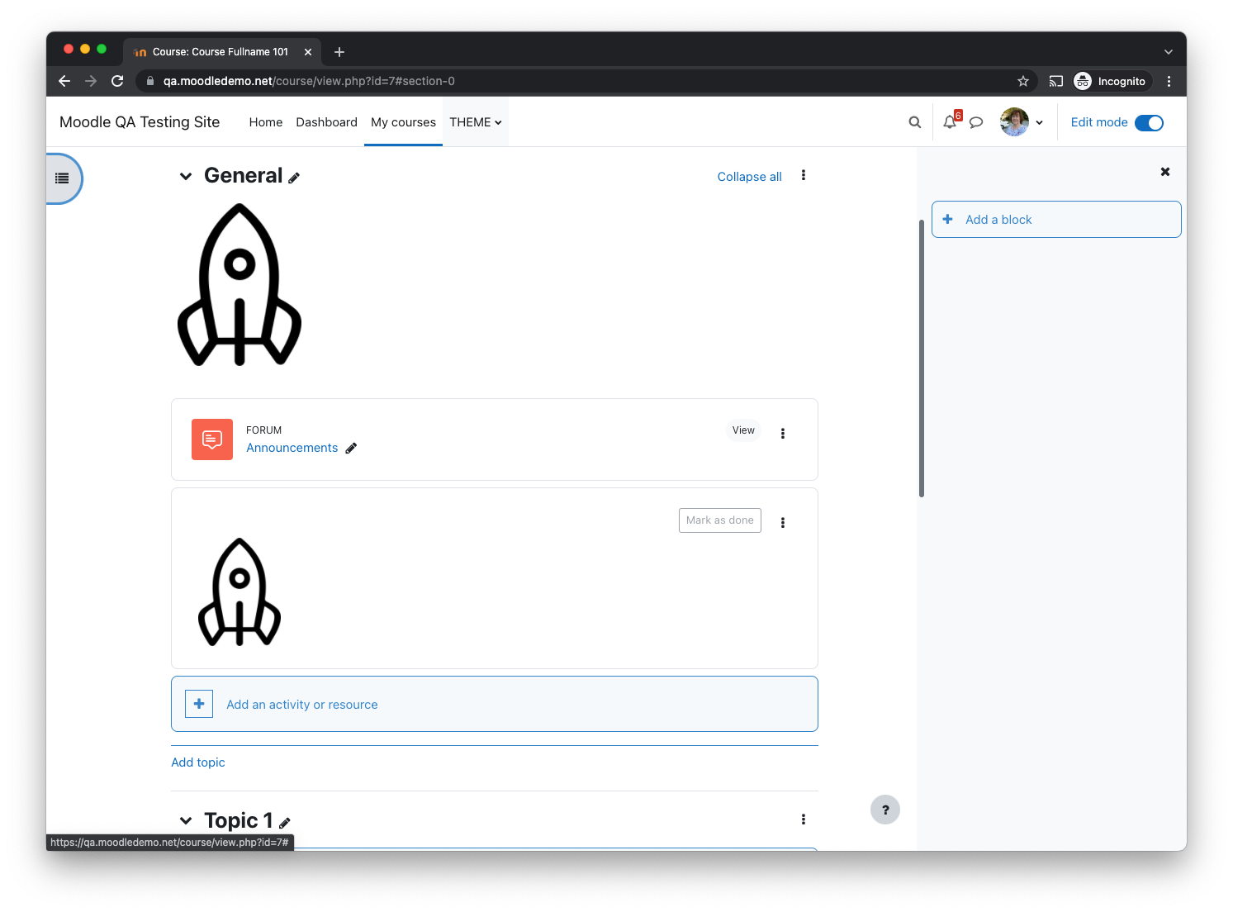1233x912 pixels.
Task: Open actions menu beside Mark as done
Action: (783, 522)
